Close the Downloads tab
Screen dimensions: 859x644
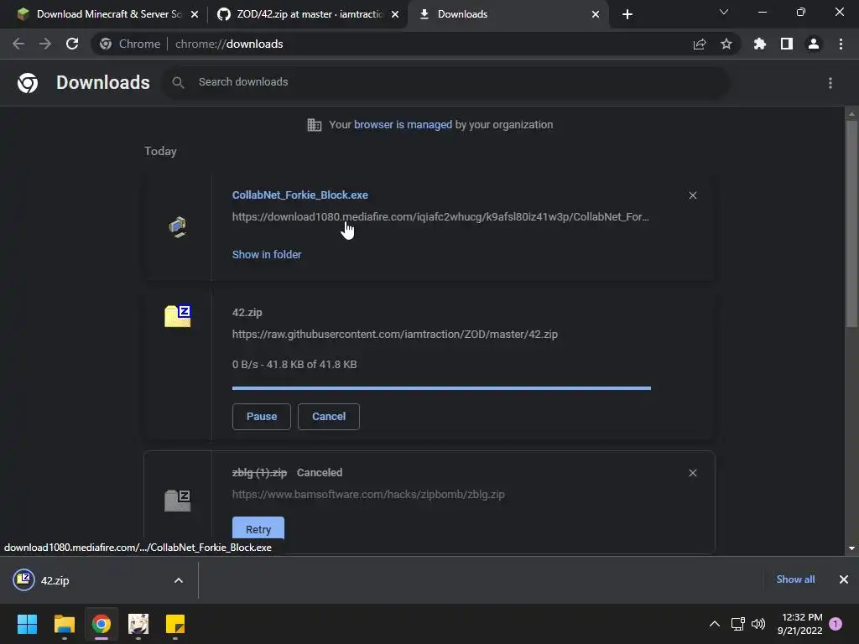pyautogui.click(x=596, y=14)
